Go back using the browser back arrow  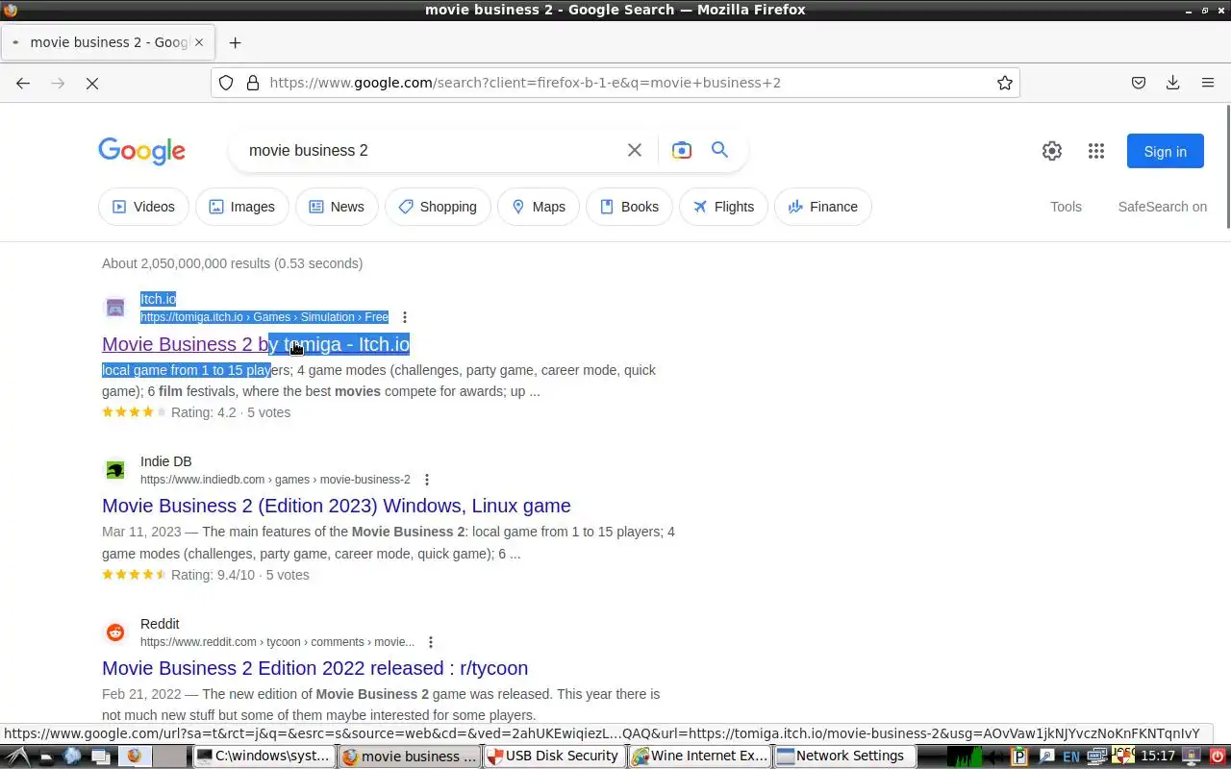23,83
